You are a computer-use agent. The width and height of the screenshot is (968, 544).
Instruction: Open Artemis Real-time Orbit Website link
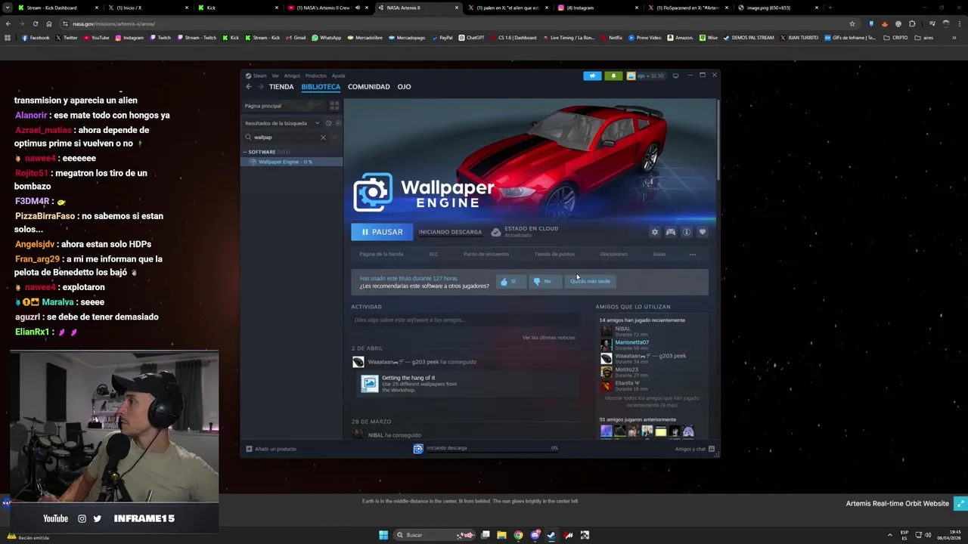tap(897, 503)
